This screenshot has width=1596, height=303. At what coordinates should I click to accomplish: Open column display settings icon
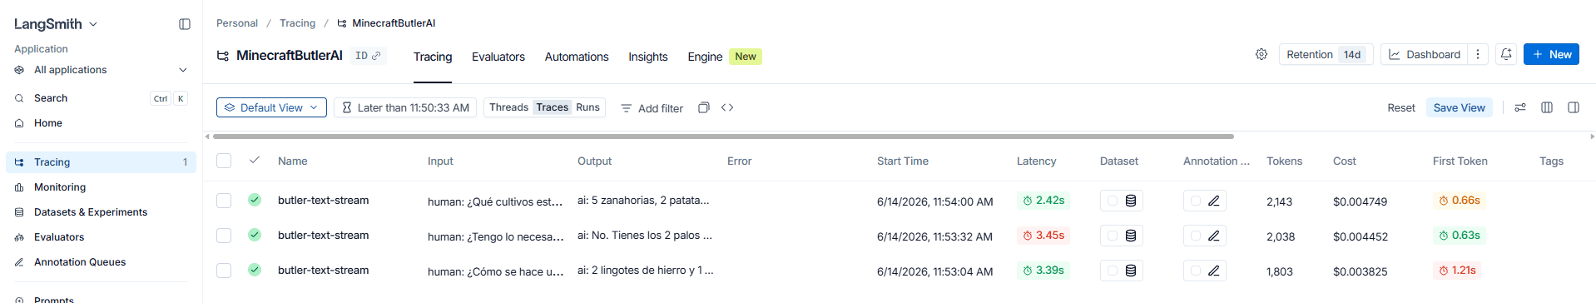[x=1547, y=107]
